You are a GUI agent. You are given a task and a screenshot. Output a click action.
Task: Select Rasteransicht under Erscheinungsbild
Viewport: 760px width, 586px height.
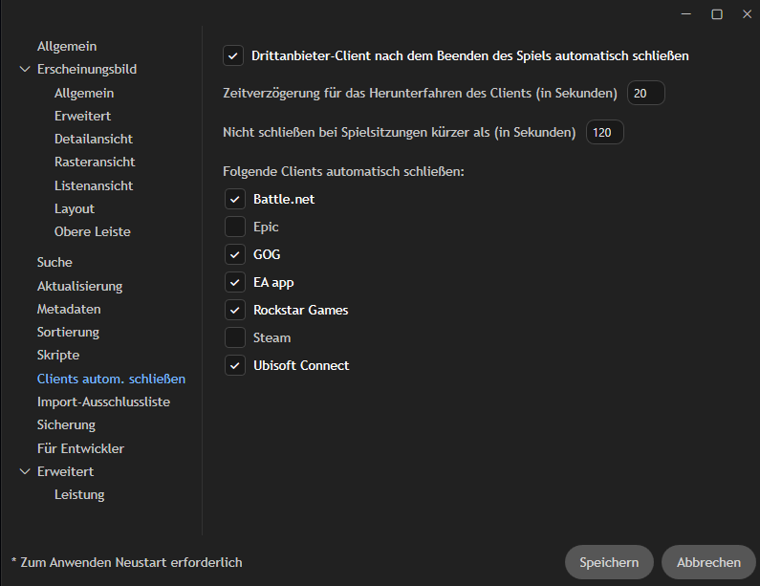95,163
